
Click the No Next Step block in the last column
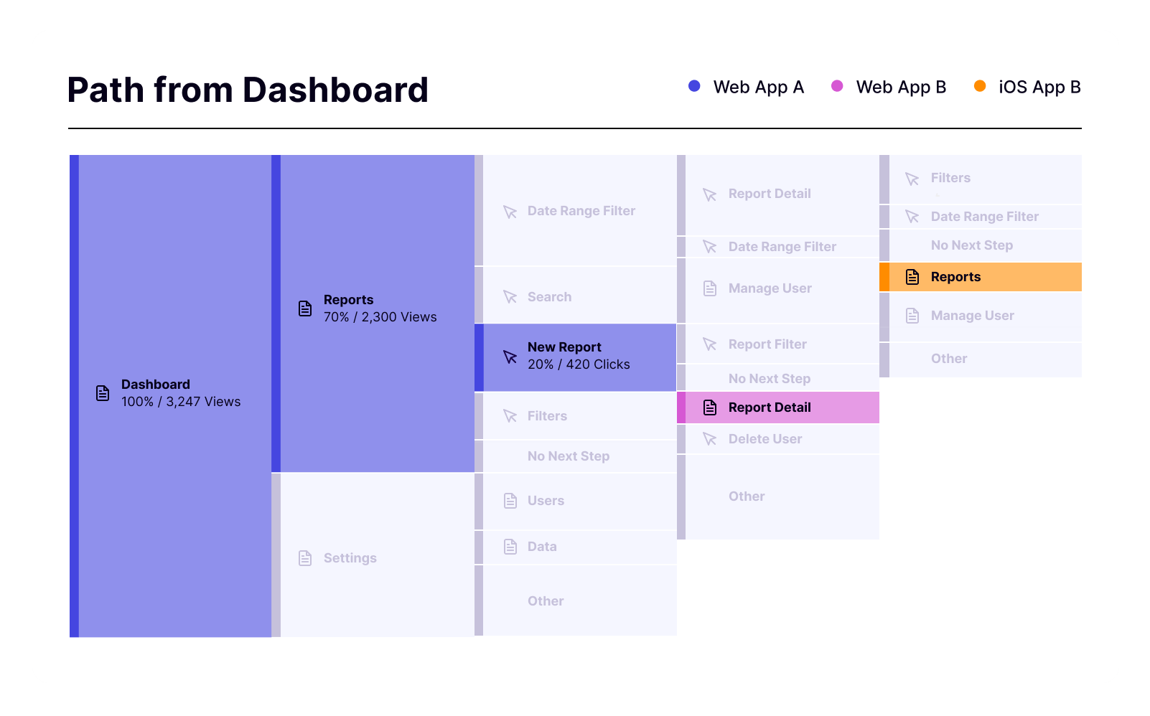click(x=971, y=245)
